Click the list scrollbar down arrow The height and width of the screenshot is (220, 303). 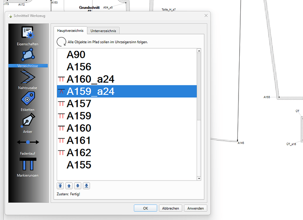(199, 178)
